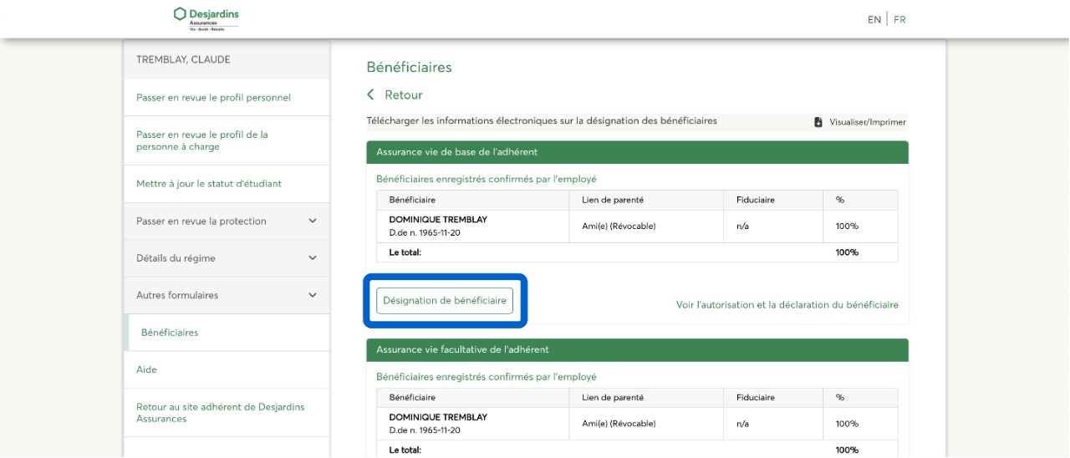Select Bénéficiaires in the sidebar

click(170, 333)
